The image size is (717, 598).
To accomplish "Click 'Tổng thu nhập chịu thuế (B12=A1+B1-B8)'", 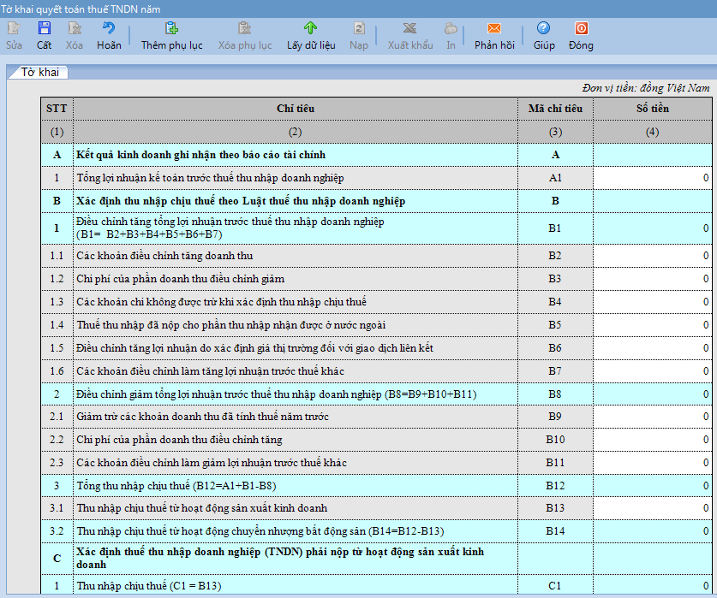I will (176, 486).
